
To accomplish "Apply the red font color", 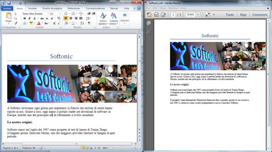I will [39, 23].
